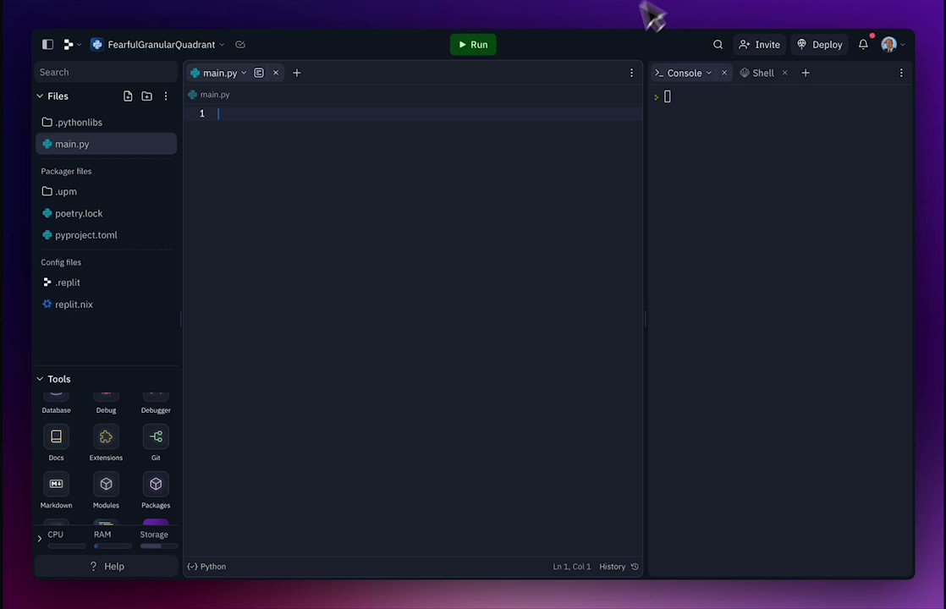Open the Git tool

pyautogui.click(x=156, y=442)
